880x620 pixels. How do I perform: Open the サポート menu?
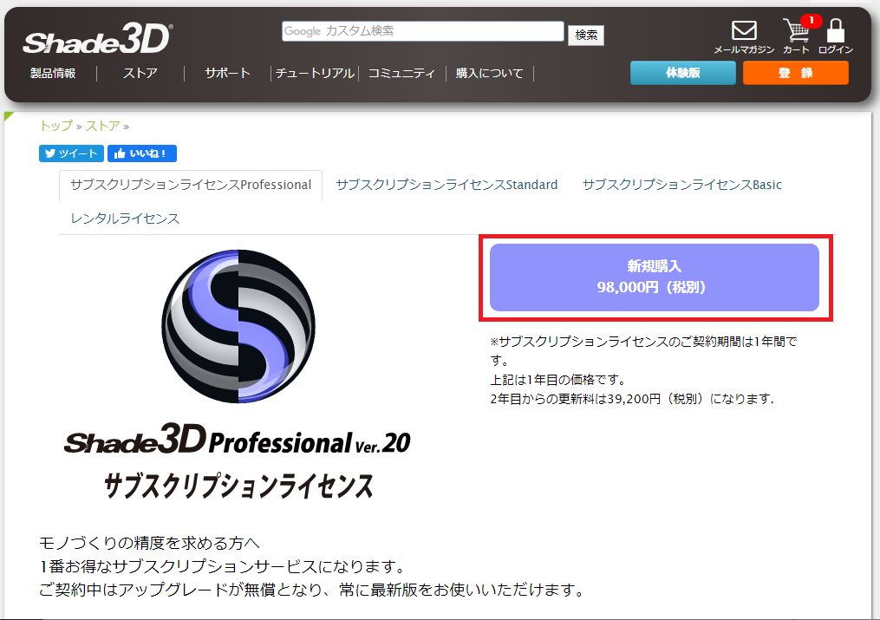227,73
